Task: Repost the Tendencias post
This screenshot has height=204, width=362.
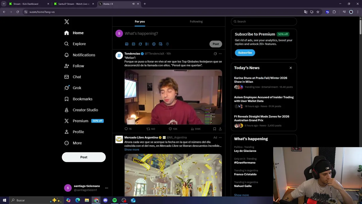Action: pos(151,129)
